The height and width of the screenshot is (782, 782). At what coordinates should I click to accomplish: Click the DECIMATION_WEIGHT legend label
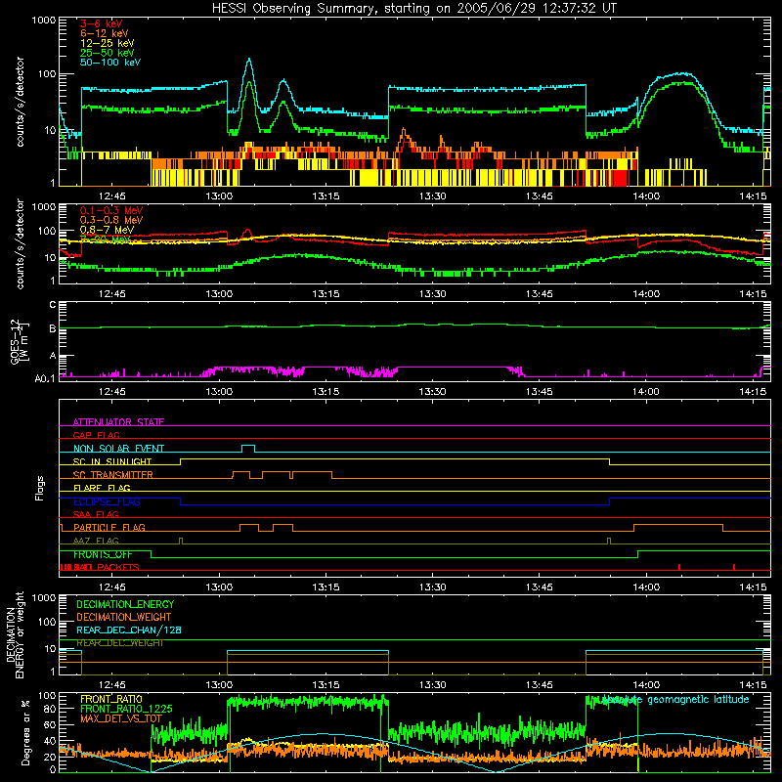124,617
